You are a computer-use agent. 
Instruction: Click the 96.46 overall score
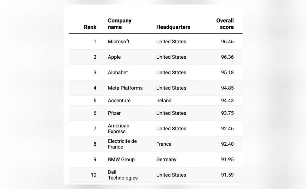[227, 42]
